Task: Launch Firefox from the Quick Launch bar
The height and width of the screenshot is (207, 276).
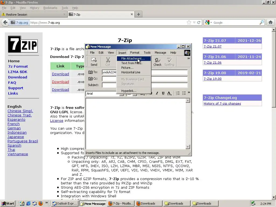Action: click(x=41, y=203)
